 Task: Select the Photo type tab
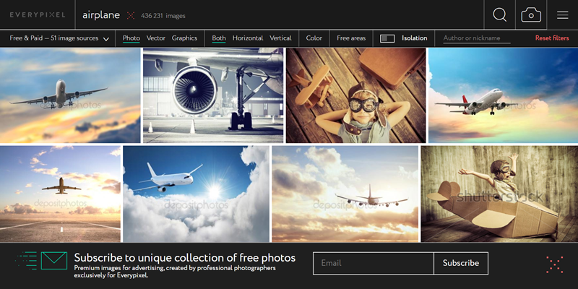coord(131,38)
